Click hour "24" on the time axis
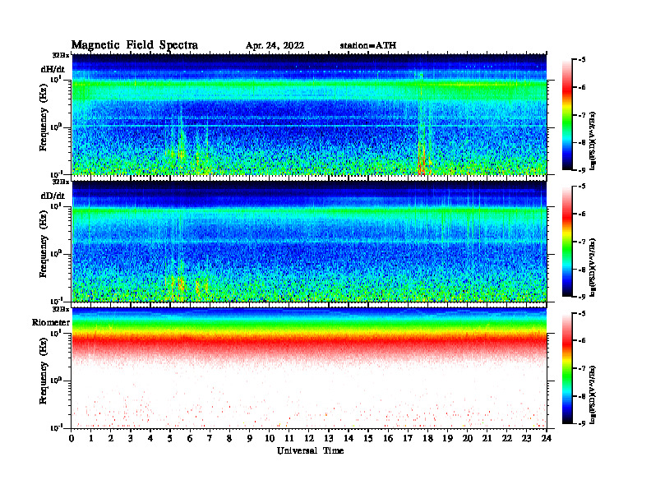Viewport: 651px width, 503px height. coord(547,439)
